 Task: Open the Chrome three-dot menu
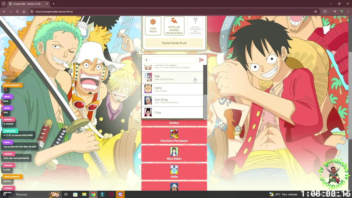pyautogui.click(x=348, y=12)
